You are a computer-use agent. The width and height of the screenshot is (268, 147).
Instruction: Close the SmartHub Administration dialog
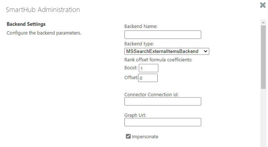pos(263,6)
